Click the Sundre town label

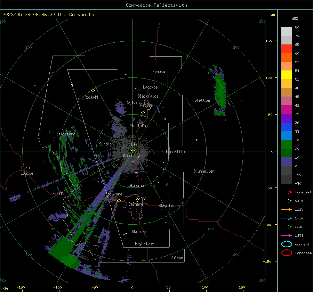click(x=105, y=144)
